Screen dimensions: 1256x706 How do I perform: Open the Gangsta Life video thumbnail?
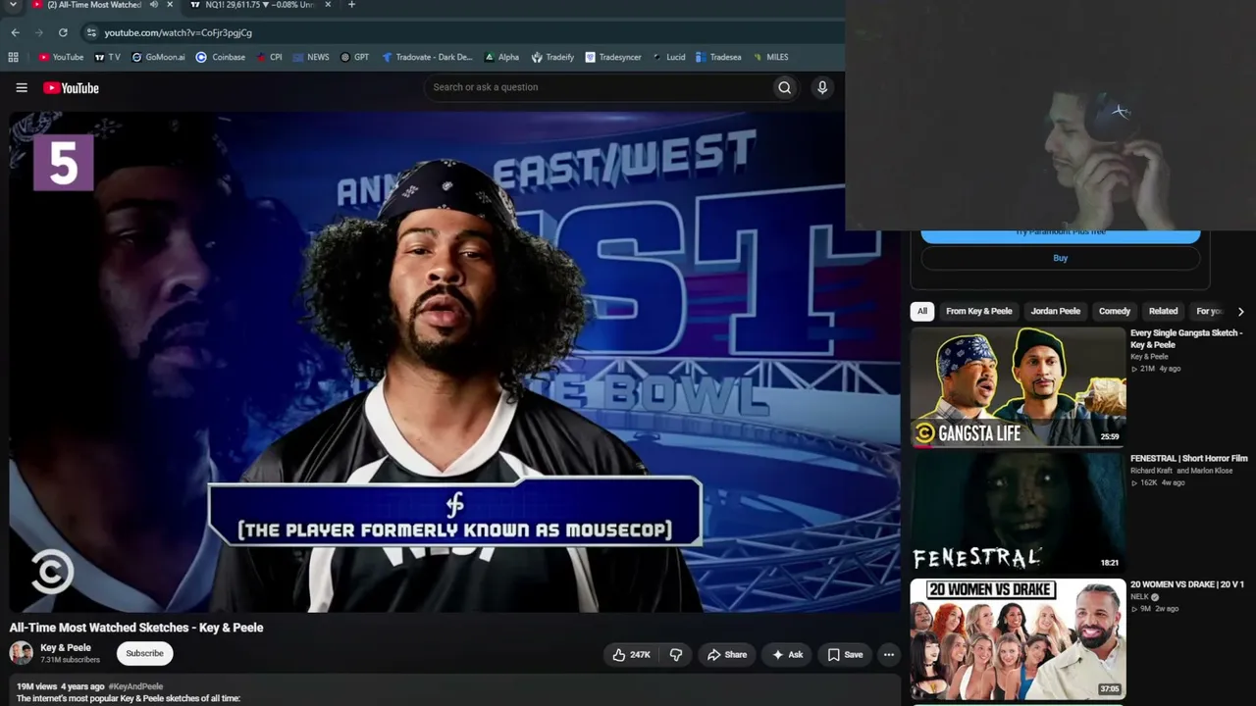(x=1018, y=387)
